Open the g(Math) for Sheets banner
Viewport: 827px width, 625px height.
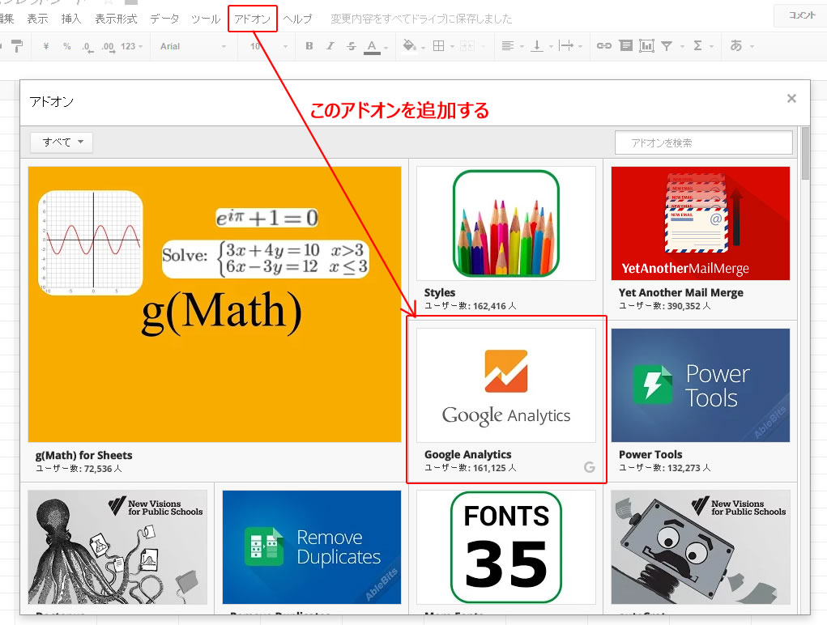[x=215, y=304]
